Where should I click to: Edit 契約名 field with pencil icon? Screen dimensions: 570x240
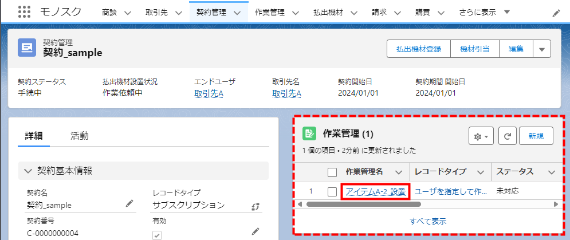point(129,203)
